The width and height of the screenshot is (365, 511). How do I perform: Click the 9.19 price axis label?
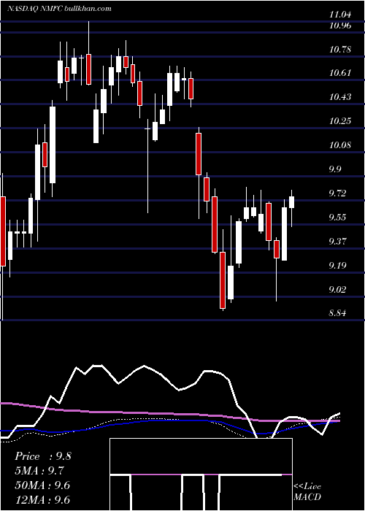tap(337, 265)
